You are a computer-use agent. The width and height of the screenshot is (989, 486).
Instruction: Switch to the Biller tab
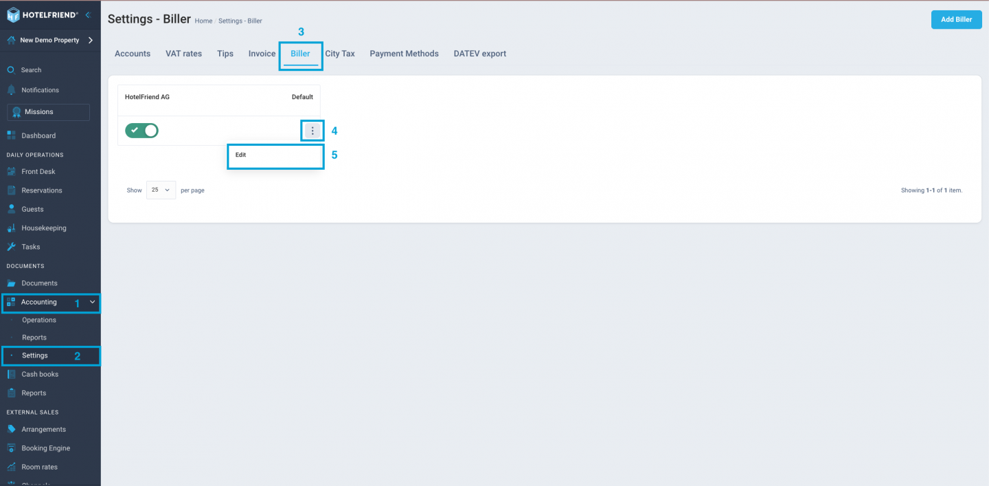[x=300, y=53]
